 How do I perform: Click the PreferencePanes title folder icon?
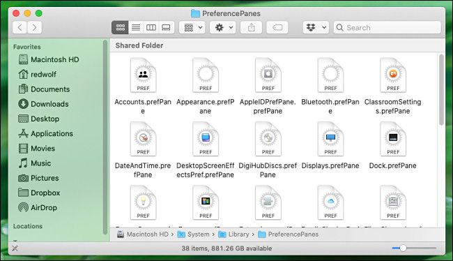tap(196, 13)
